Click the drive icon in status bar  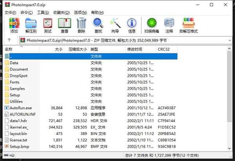[6, 155]
